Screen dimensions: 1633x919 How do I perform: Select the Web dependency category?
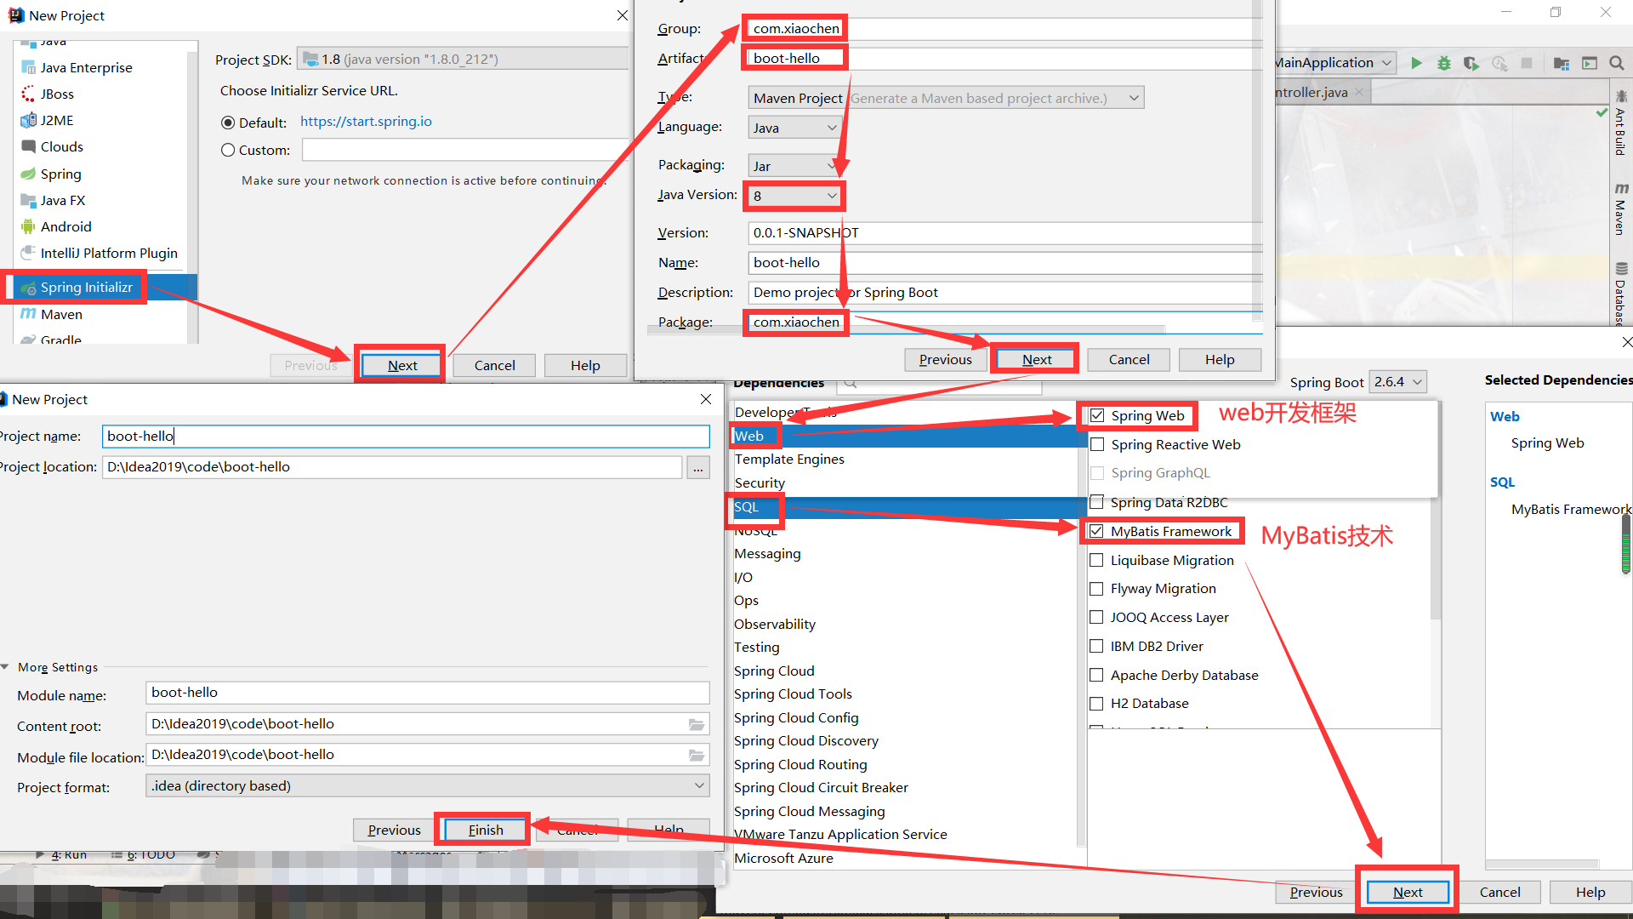(x=906, y=436)
